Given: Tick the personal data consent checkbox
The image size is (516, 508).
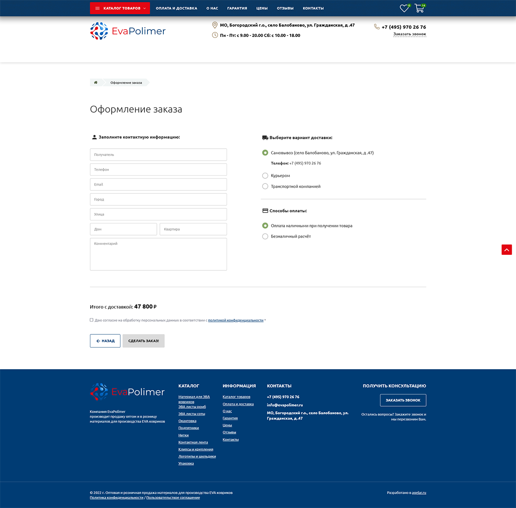Looking at the screenshot, I should 92,320.
